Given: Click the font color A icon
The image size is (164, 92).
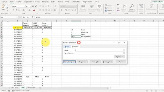Looking at the screenshot, I should pos(34,10).
